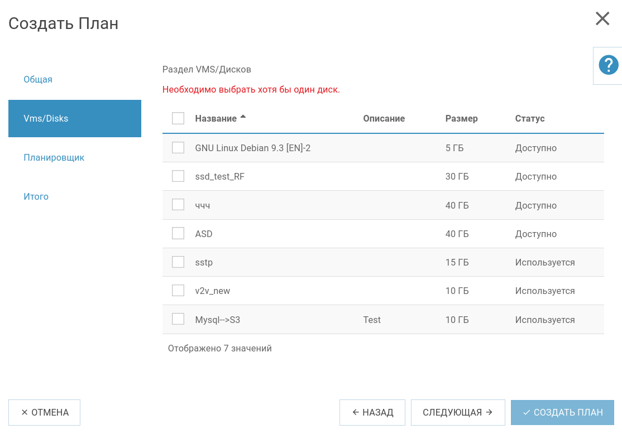Click the Статус column header
This screenshot has width=622, height=434.
pyautogui.click(x=529, y=118)
